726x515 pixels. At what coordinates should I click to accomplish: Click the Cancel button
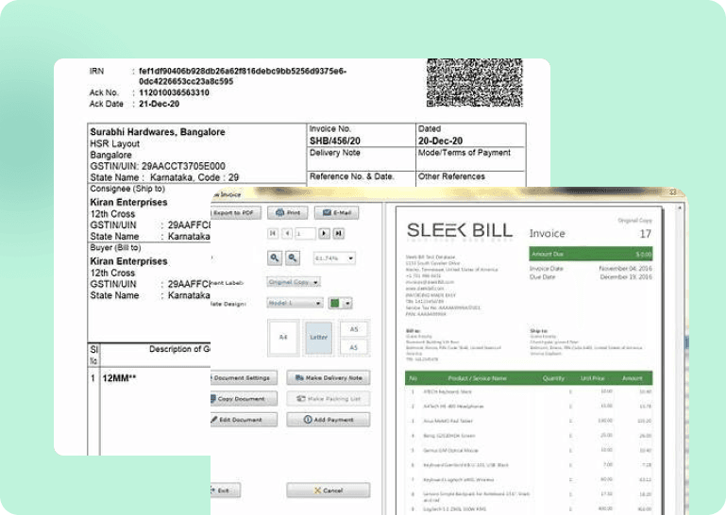point(329,490)
